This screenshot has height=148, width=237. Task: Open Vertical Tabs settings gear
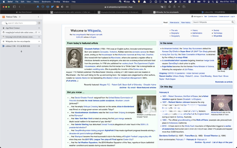tap(20, 17)
